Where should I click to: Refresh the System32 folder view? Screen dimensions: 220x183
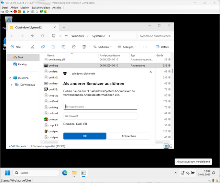coord(43,36)
